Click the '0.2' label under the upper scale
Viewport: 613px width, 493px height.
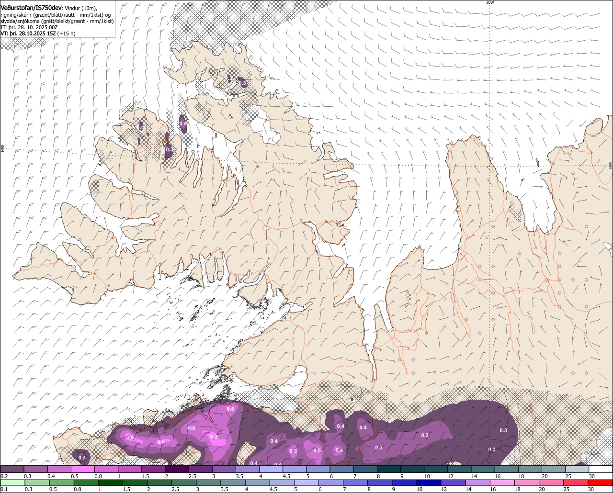click(x=4, y=477)
